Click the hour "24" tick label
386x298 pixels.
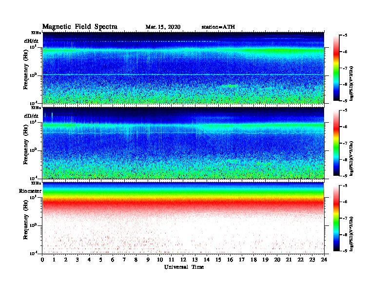click(x=324, y=260)
